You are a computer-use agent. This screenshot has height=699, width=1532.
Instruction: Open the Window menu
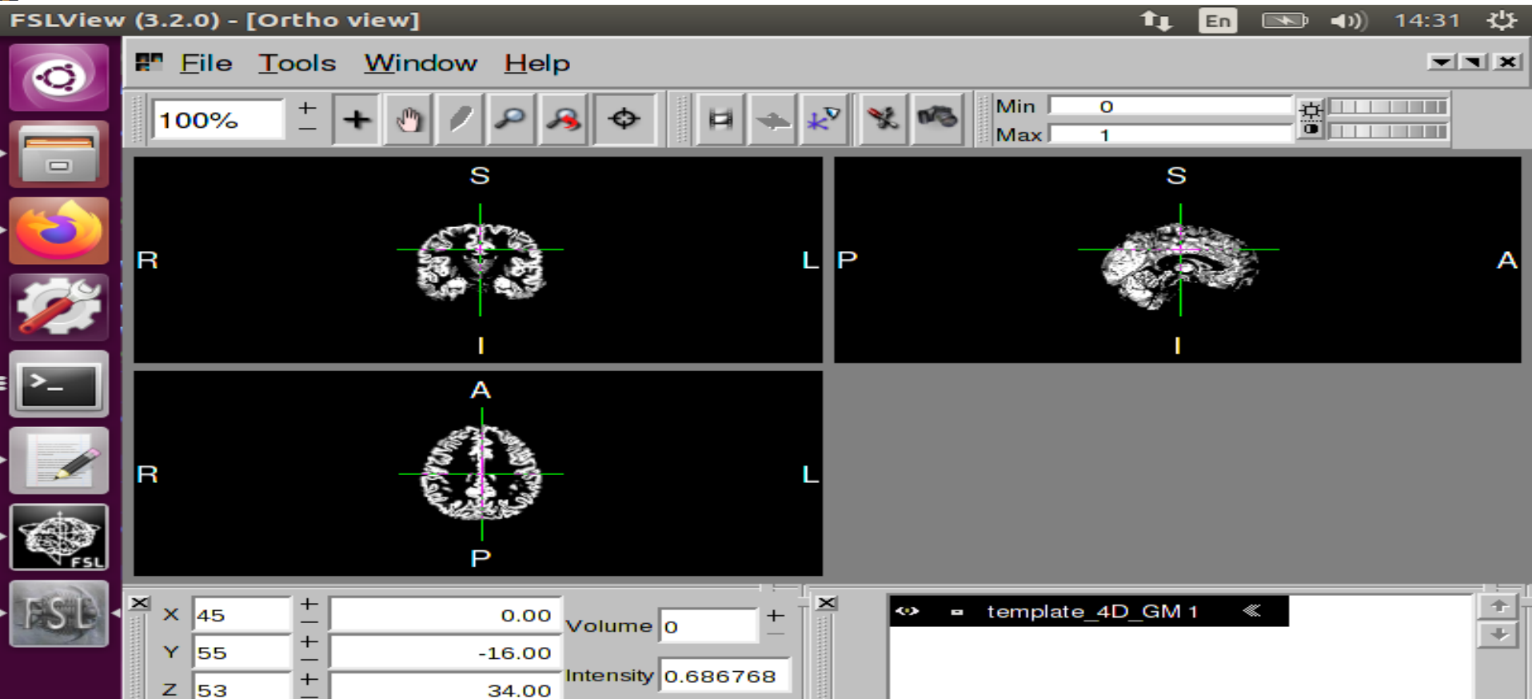(421, 62)
